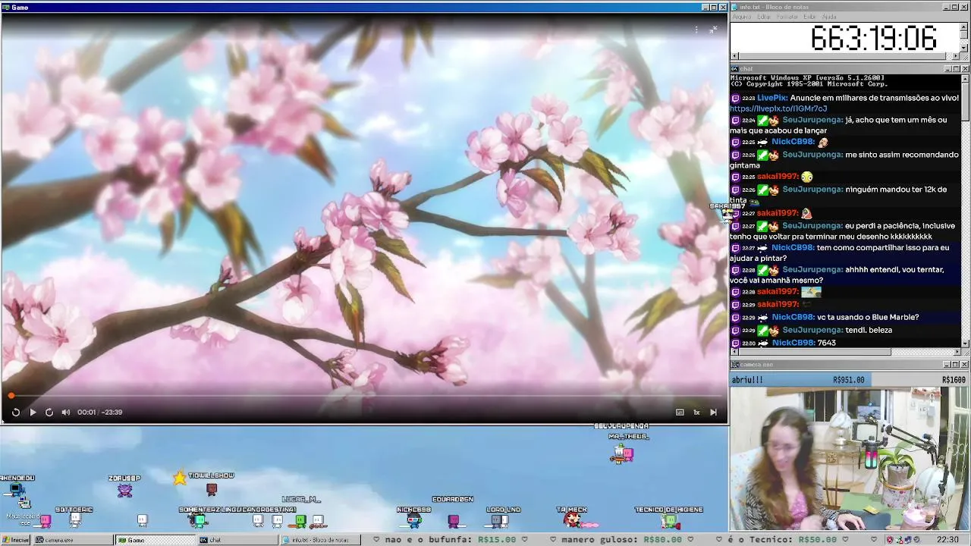Viewport: 971px width, 546px height.
Task: Click the 663:19:06 timer text
Action: 874,38
